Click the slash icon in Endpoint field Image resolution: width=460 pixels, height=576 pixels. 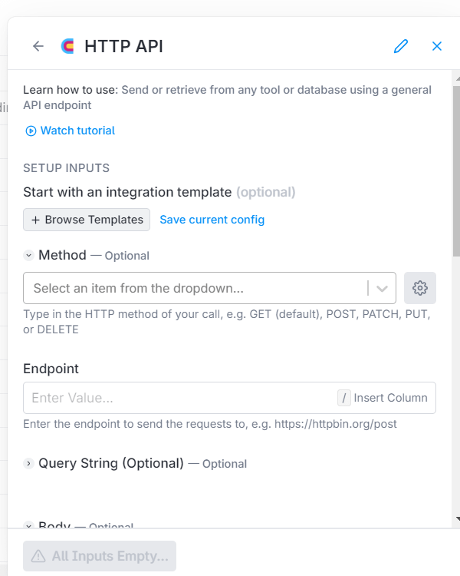(x=344, y=398)
